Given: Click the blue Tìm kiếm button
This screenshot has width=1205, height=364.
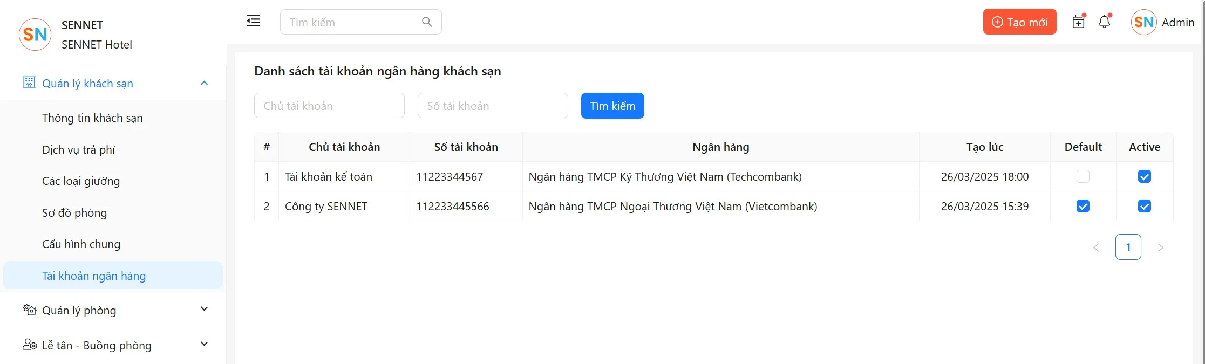Looking at the screenshot, I should click(612, 106).
